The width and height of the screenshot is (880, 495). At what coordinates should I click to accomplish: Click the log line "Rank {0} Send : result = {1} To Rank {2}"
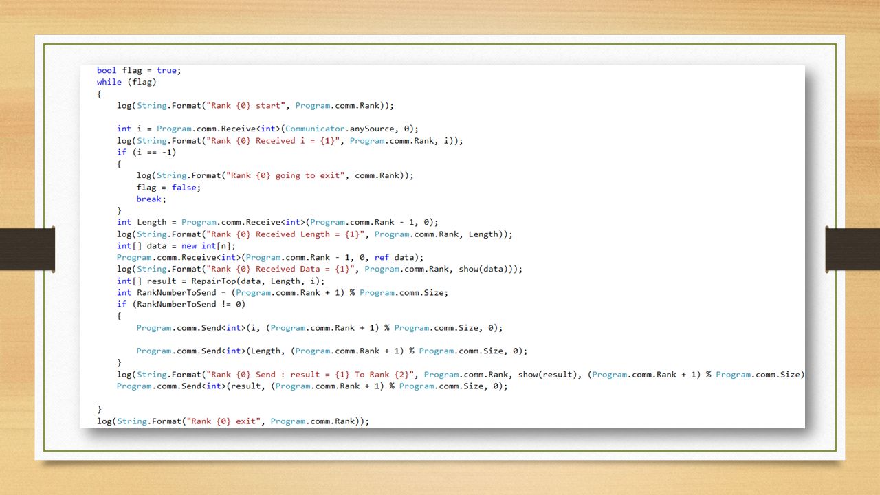(461, 374)
